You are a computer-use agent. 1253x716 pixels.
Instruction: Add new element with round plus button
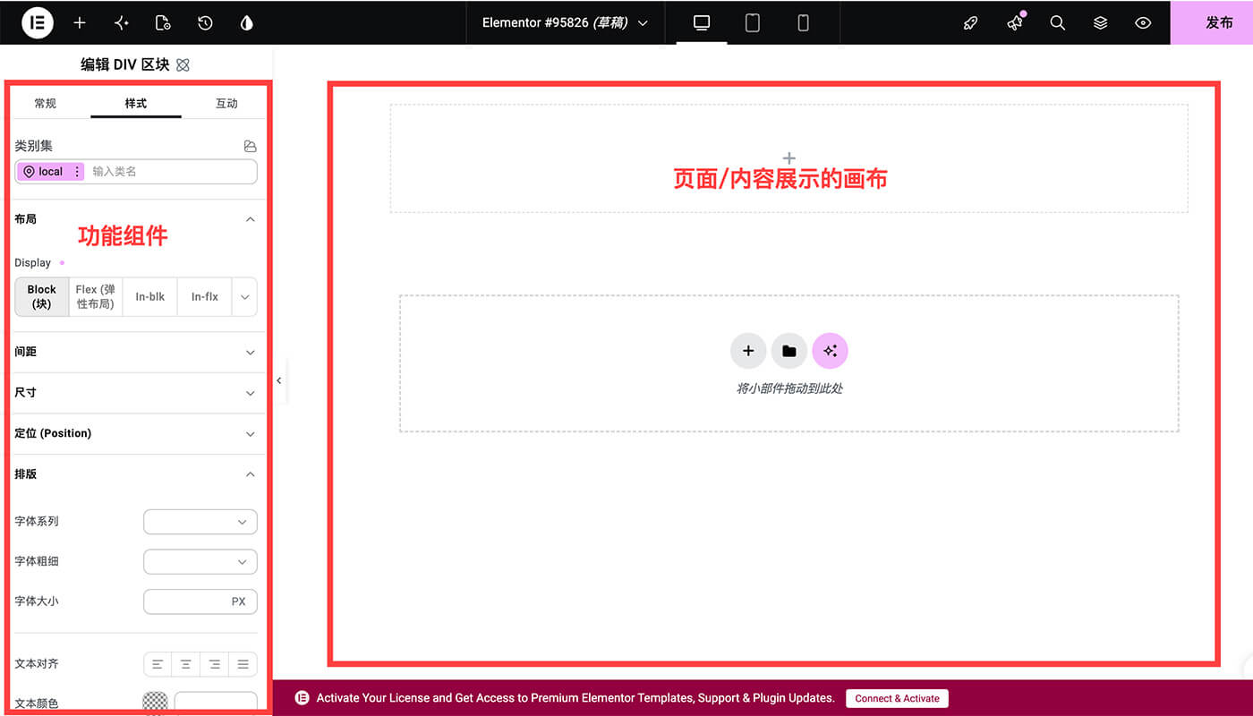pos(748,351)
